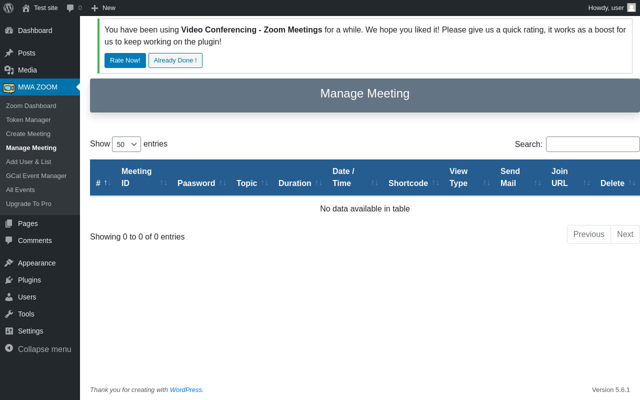Click the MWA ZOOM camera icon
The height and width of the screenshot is (400, 640).
coord(9,88)
